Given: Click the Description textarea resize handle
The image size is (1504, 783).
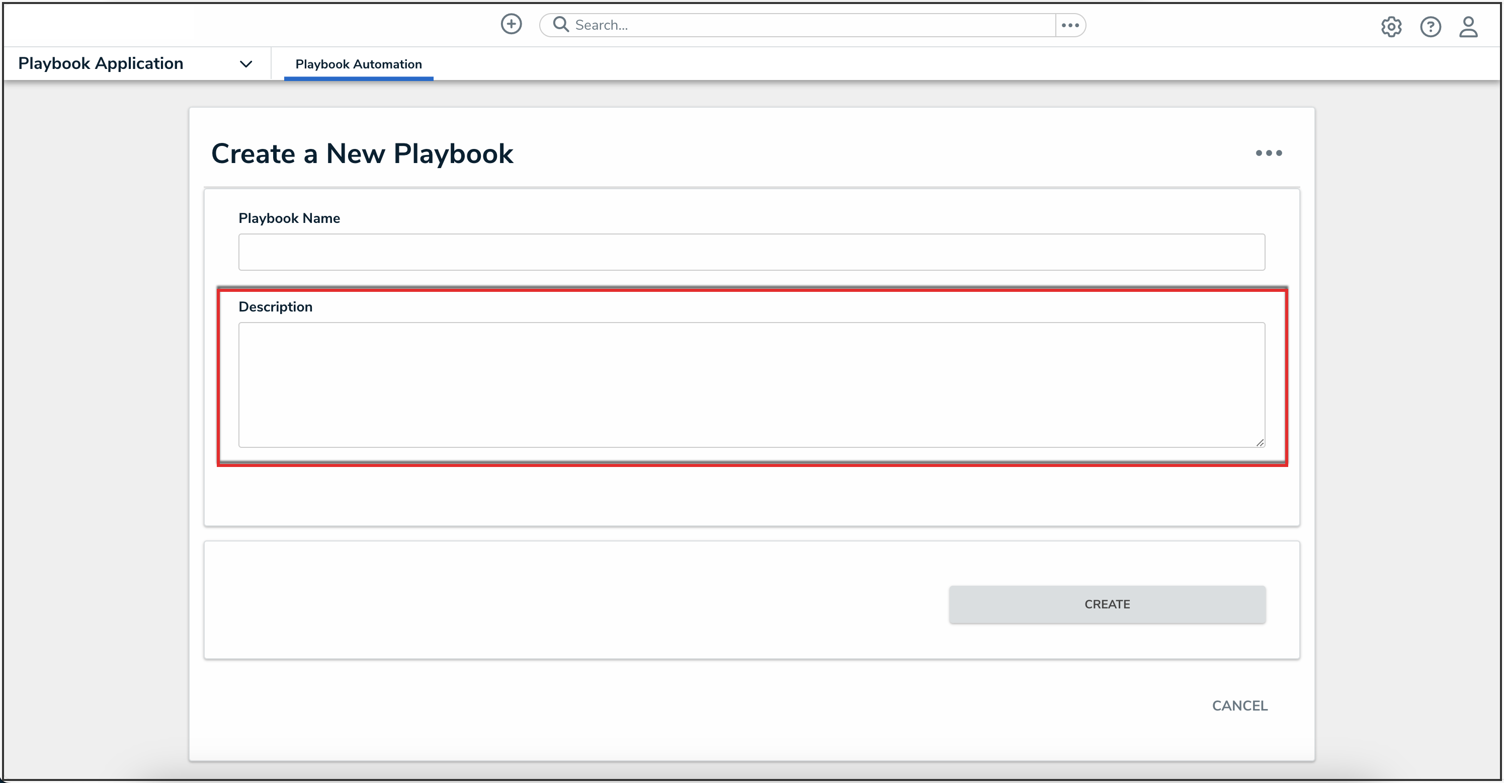Looking at the screenshot, I should point(1260,443).
